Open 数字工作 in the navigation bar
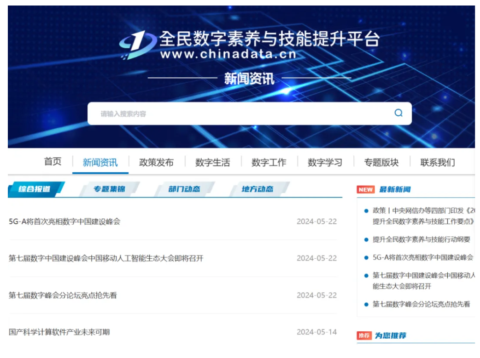This screenshot has height=358, width=480. pos(269,162)
